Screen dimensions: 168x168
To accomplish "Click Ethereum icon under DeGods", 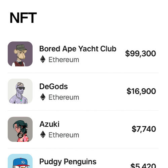I will coord(43,97).
